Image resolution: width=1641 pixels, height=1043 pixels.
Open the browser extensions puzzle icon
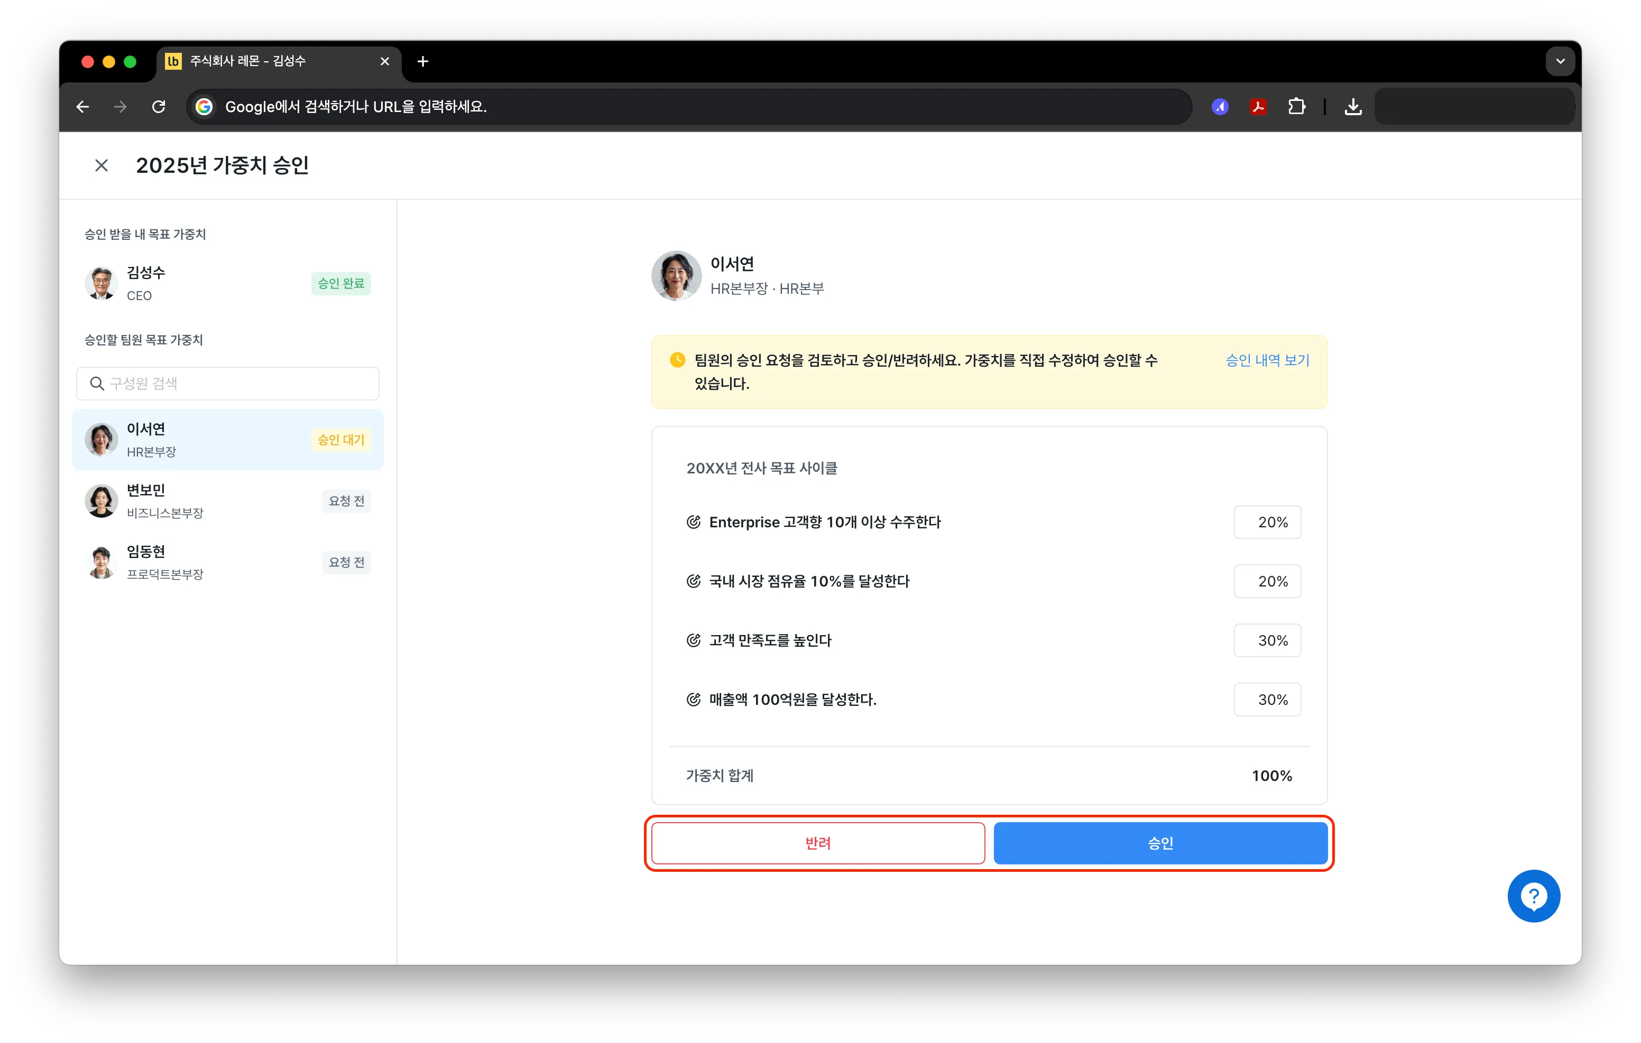click(x=1296, y=107)
